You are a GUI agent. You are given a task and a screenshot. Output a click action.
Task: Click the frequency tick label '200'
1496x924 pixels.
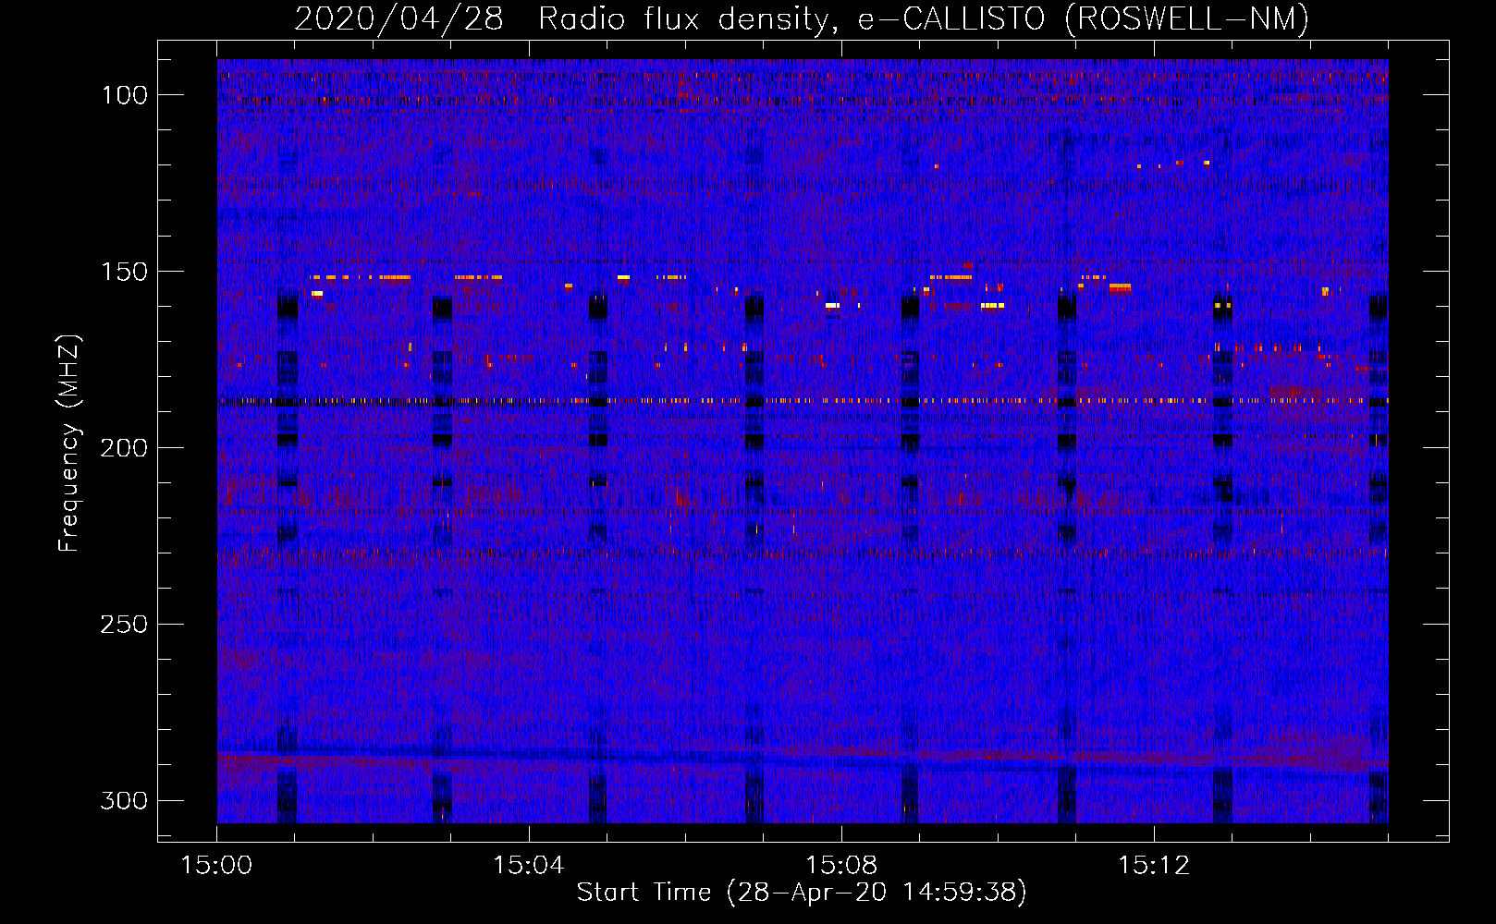point(124,448)
